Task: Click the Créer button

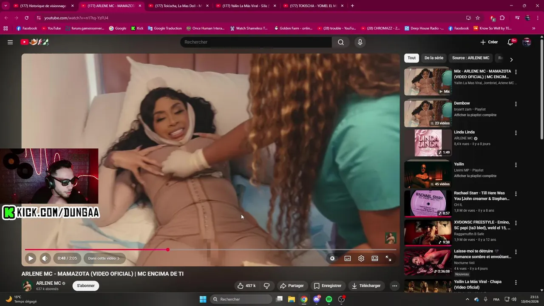Action: click(489, 42)
